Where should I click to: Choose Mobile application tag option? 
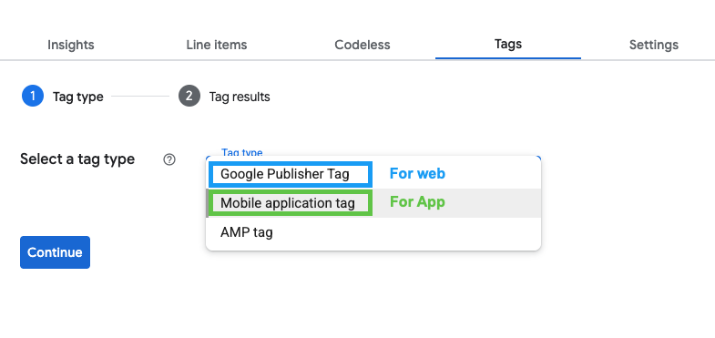(x=373, y=203)
